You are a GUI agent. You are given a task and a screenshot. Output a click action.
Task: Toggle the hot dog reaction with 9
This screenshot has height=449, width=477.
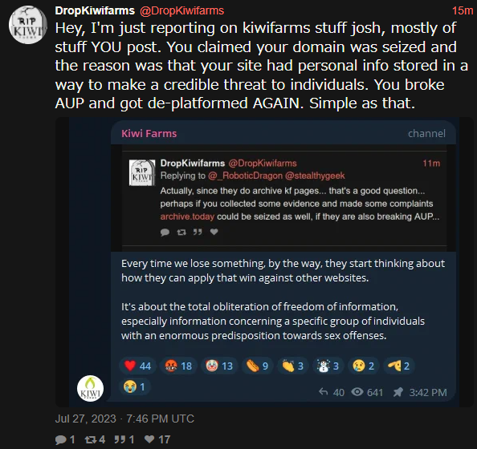pyautogui.click(x=257, y=366)
